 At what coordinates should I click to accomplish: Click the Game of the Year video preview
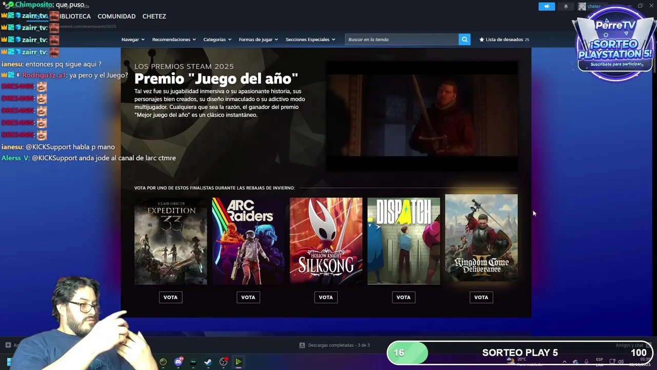pos(422,116)
